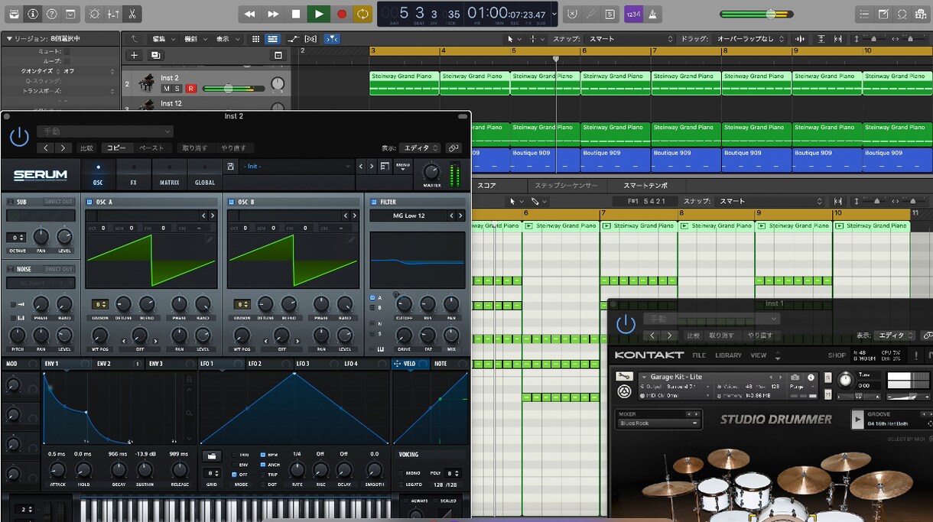Select next OSC A wavetable arrow
The height and width of the screenshot is (522, 933).
coord(212,216)
